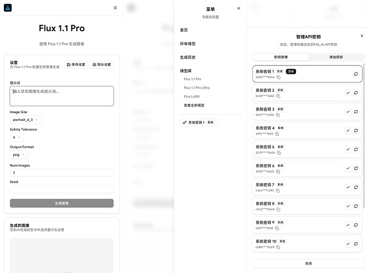This screenshot has height=273, width=370.
Task: Copy the 系统密钥 7 key value
Action: coord(278,190)
